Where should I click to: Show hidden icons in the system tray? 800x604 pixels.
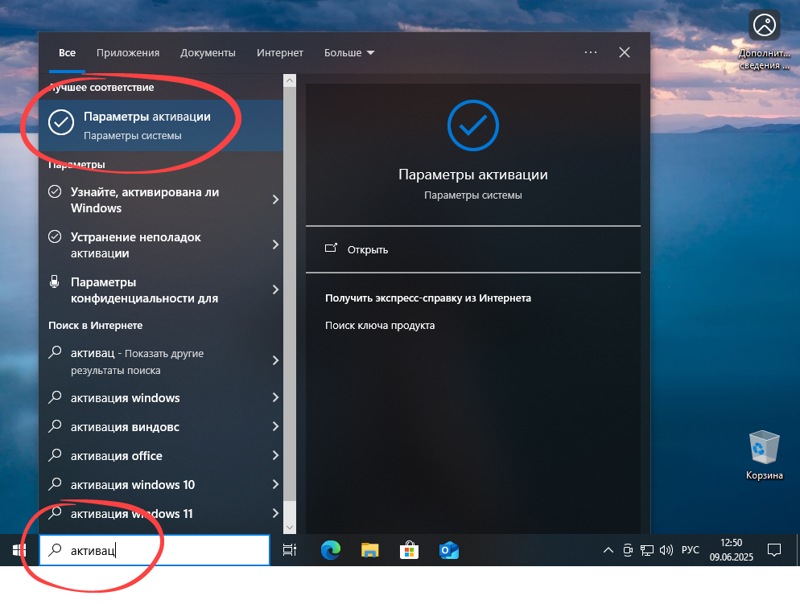click(x=608, y=550)
